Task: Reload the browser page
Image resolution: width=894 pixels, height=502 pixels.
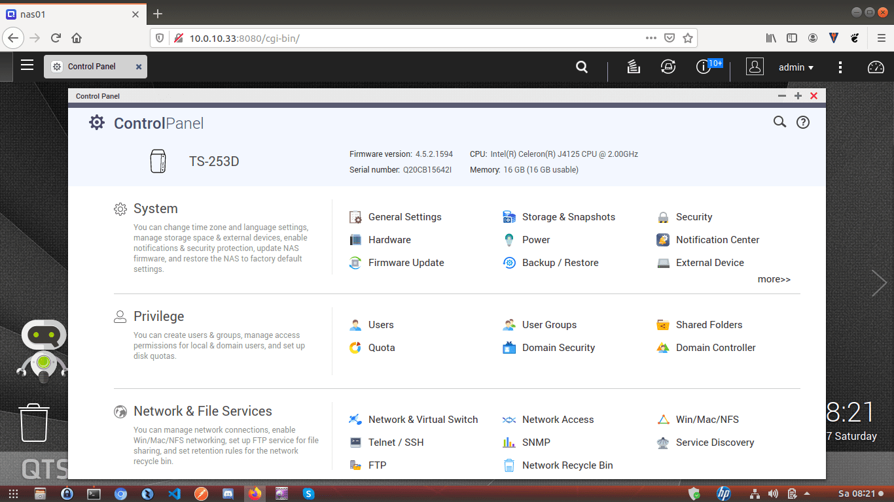Action: (x=56, y=38)
